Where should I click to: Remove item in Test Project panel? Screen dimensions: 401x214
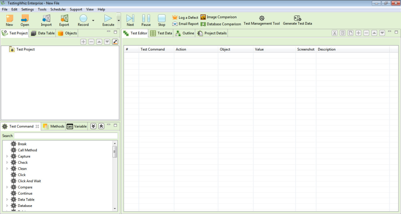pos(91,42)
